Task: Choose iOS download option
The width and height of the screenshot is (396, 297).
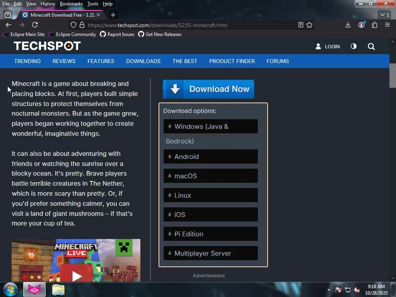Action: pos(211,214)
